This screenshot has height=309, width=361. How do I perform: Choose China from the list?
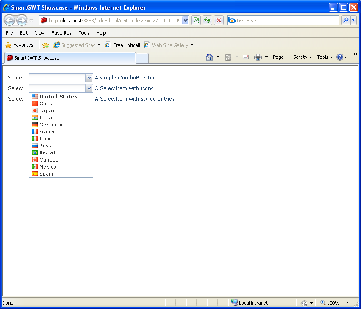pos(61,104)
